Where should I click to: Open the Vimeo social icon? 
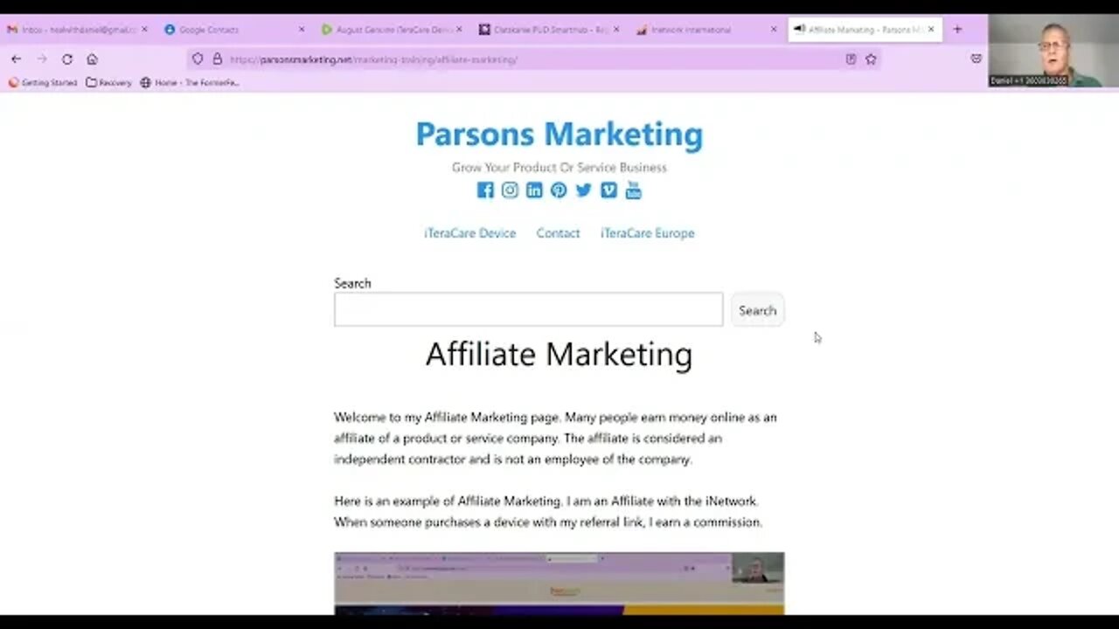click(608, 190)
